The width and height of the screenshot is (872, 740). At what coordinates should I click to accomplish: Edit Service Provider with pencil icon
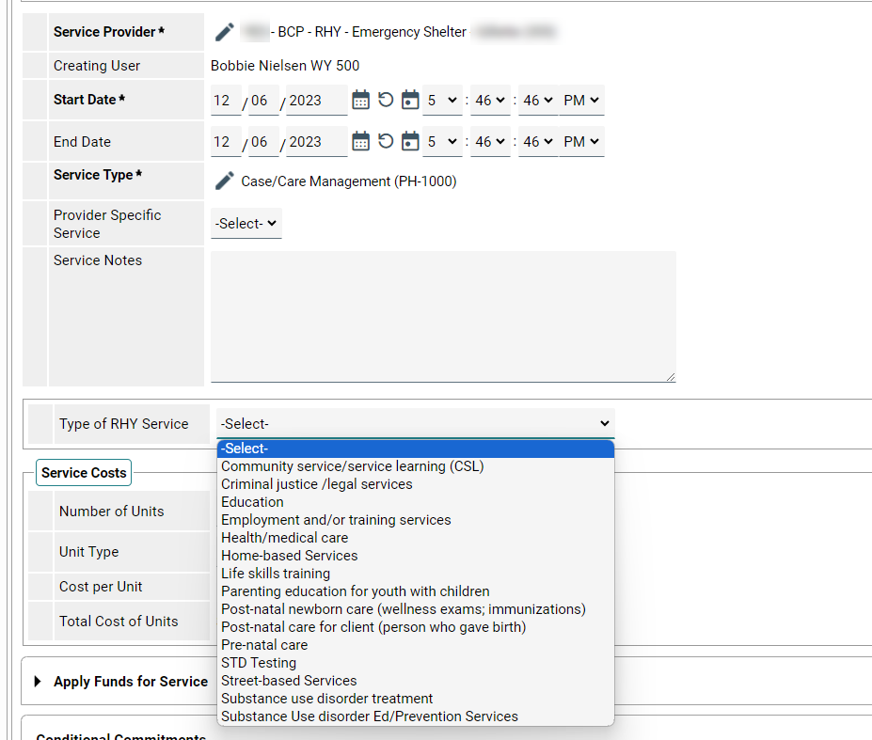225,32
